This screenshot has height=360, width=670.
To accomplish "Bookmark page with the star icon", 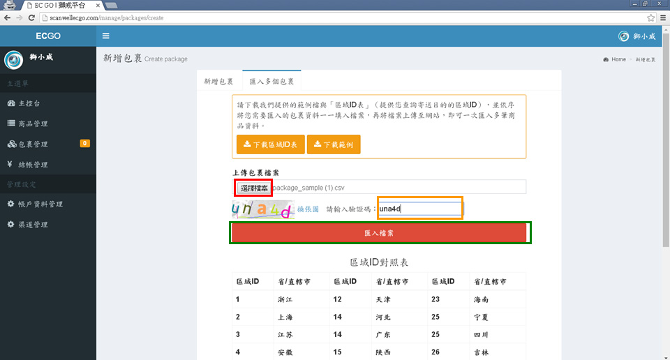I will tap(650, 17).
